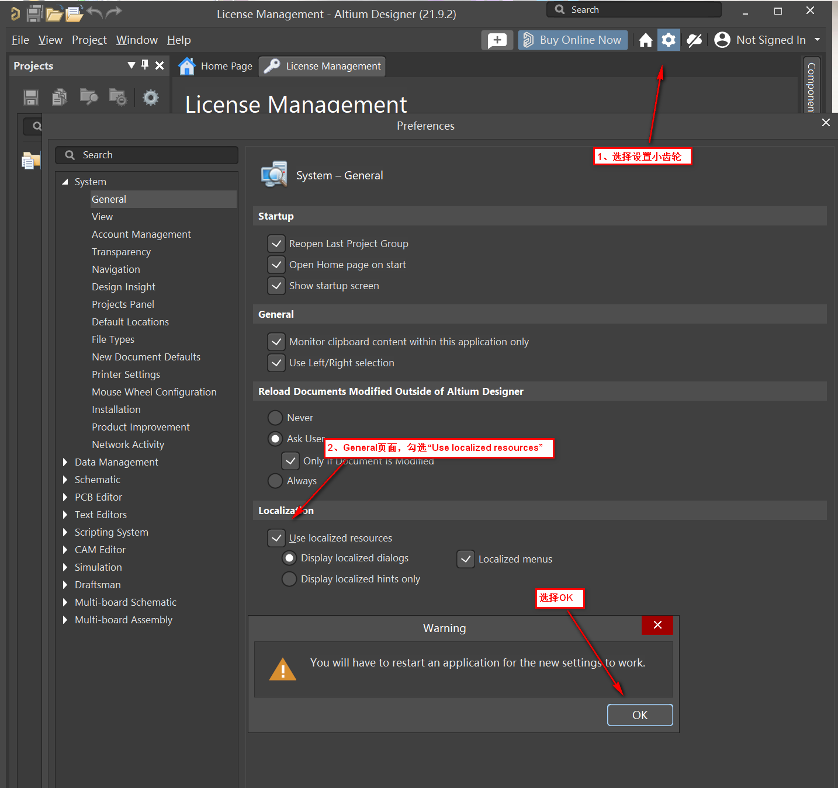
Task: Expand the CAM Editor node
Action: [x=65, y=550]
